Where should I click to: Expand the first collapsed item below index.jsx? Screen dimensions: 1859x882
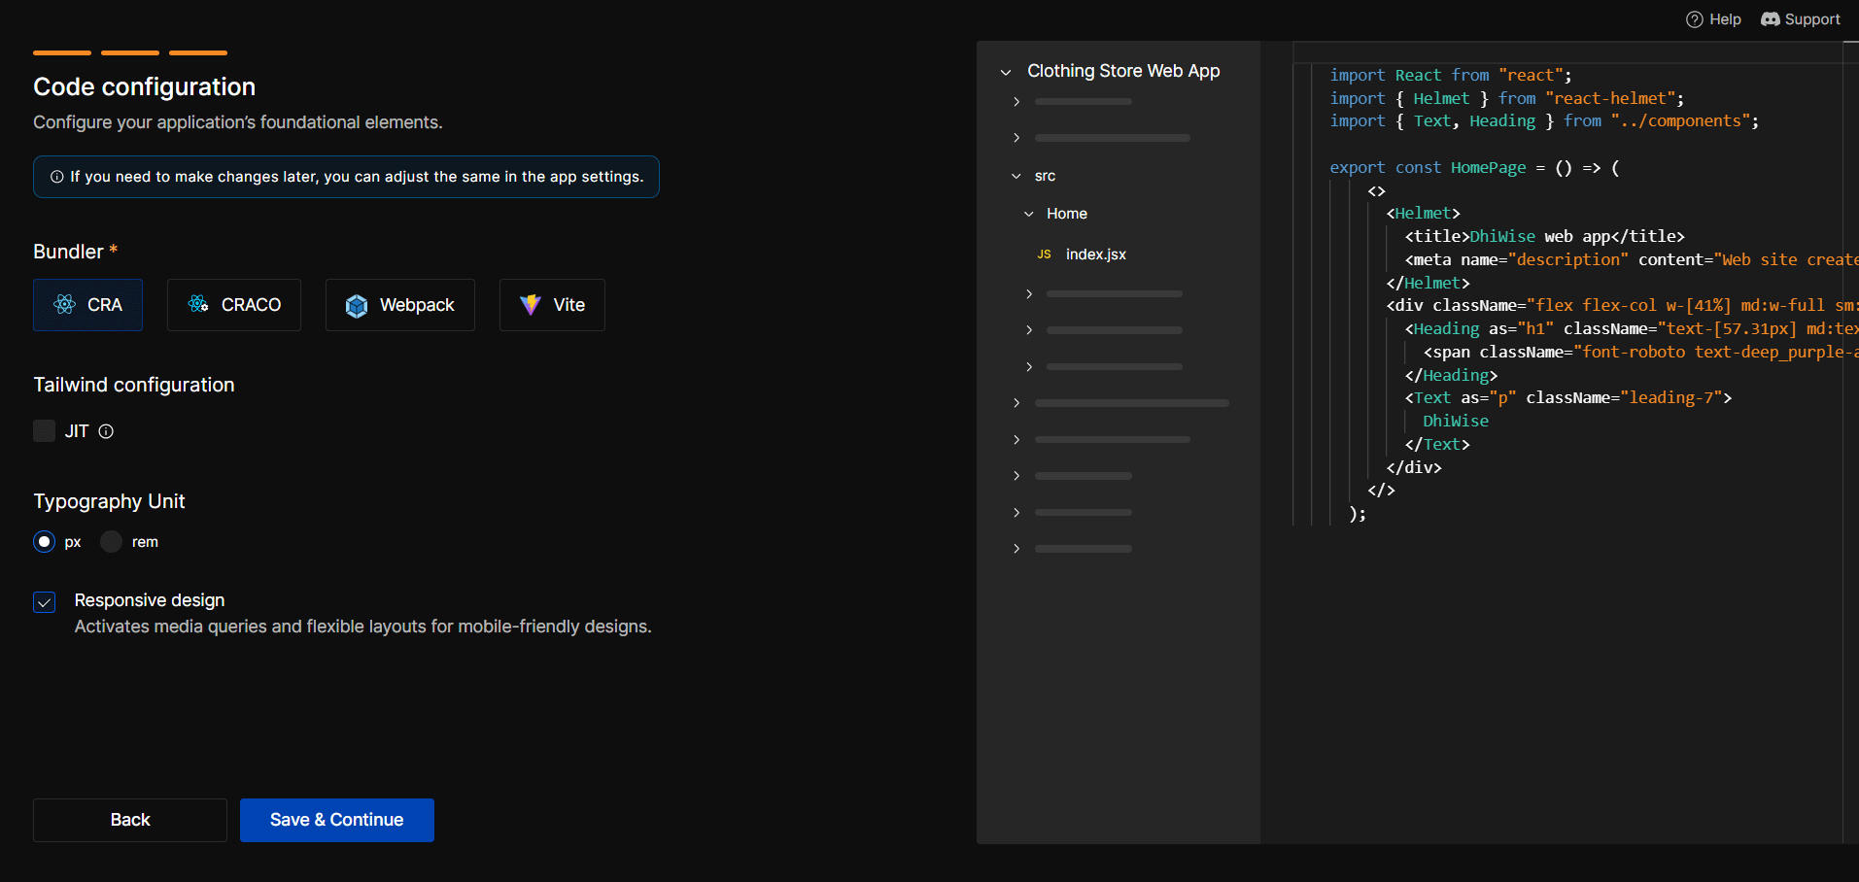(x=1029, y=293)
